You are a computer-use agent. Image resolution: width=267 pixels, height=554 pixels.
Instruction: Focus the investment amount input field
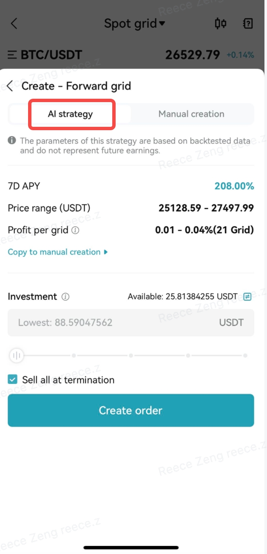coord(115,323)
